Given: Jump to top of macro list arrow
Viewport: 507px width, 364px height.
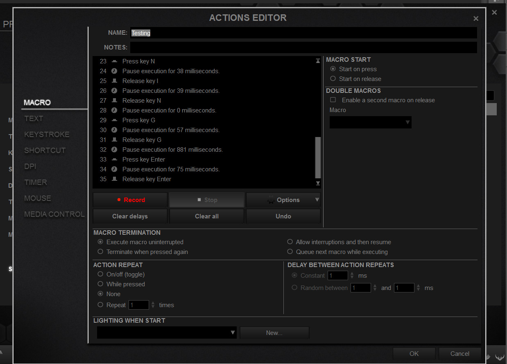Looking at the screenshot, I should tap(318, 61).
